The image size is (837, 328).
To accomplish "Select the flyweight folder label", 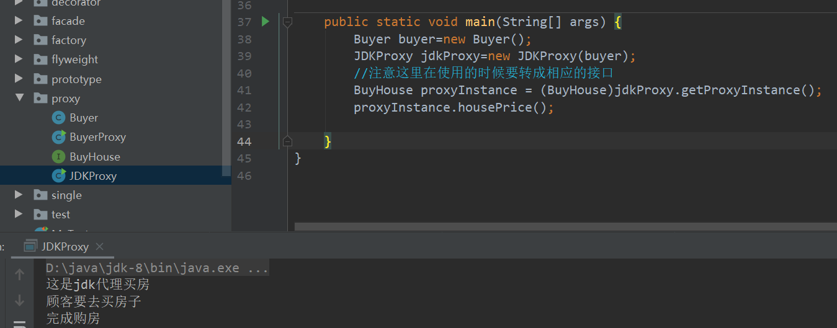I will point(74,60).
